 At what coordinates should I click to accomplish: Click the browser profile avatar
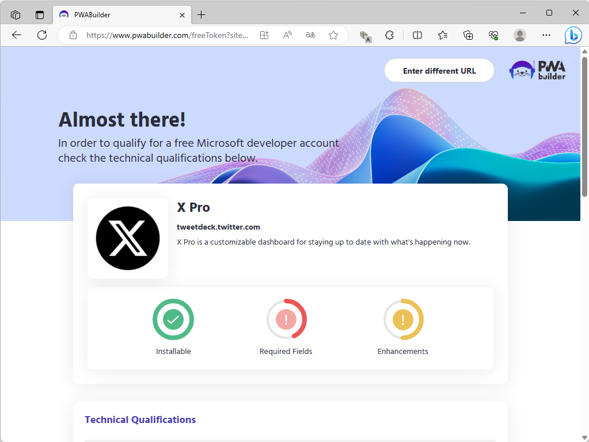click(x=519, y=35)
